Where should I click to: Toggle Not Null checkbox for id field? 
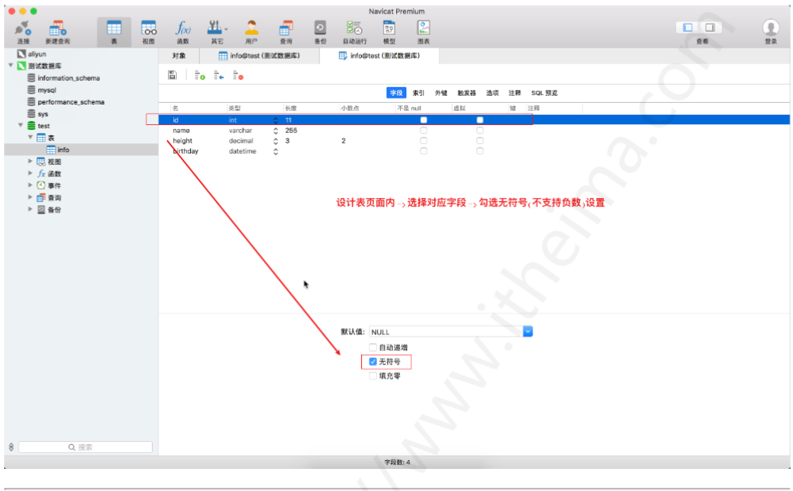[423, 120]
